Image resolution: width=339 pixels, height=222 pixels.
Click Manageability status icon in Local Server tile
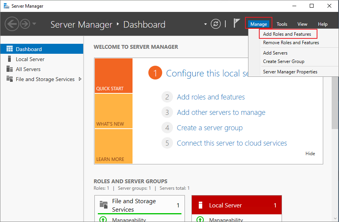(200, 219)
